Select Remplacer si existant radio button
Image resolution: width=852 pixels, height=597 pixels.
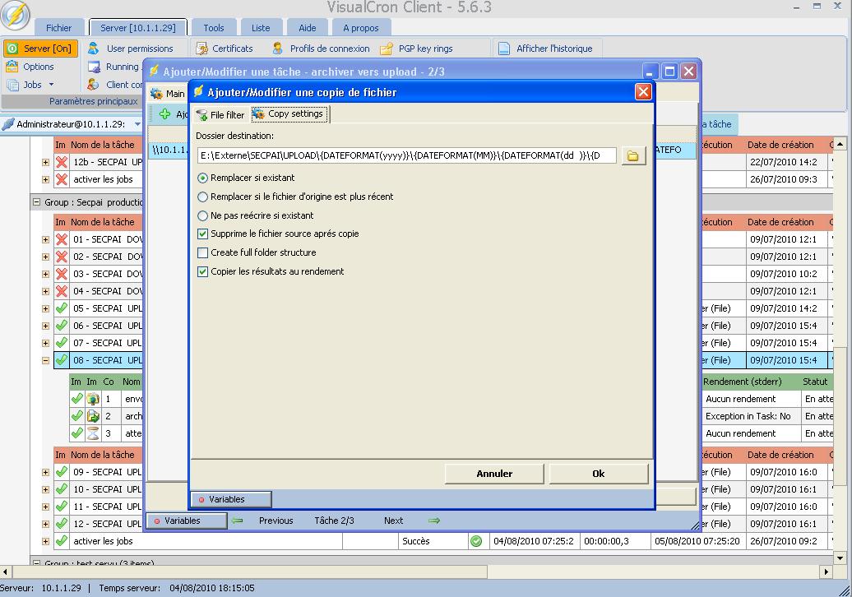[203, 178]
